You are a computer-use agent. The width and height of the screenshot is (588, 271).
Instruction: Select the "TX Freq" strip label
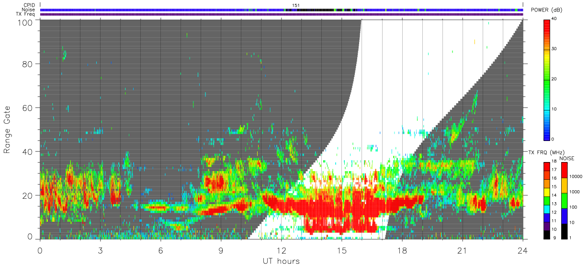26,14
